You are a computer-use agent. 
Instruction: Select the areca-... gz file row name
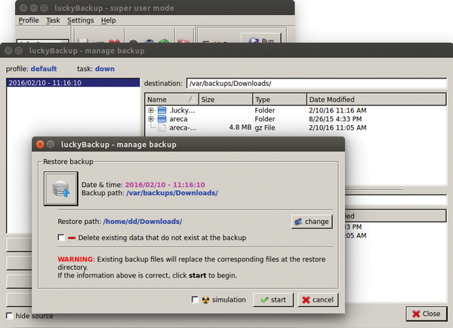tap(183, 127)
